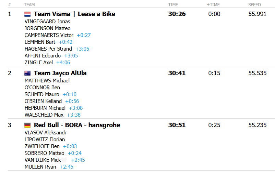Open the Red Bull - BORA - hansgrohe page

(x=77, y=125)
